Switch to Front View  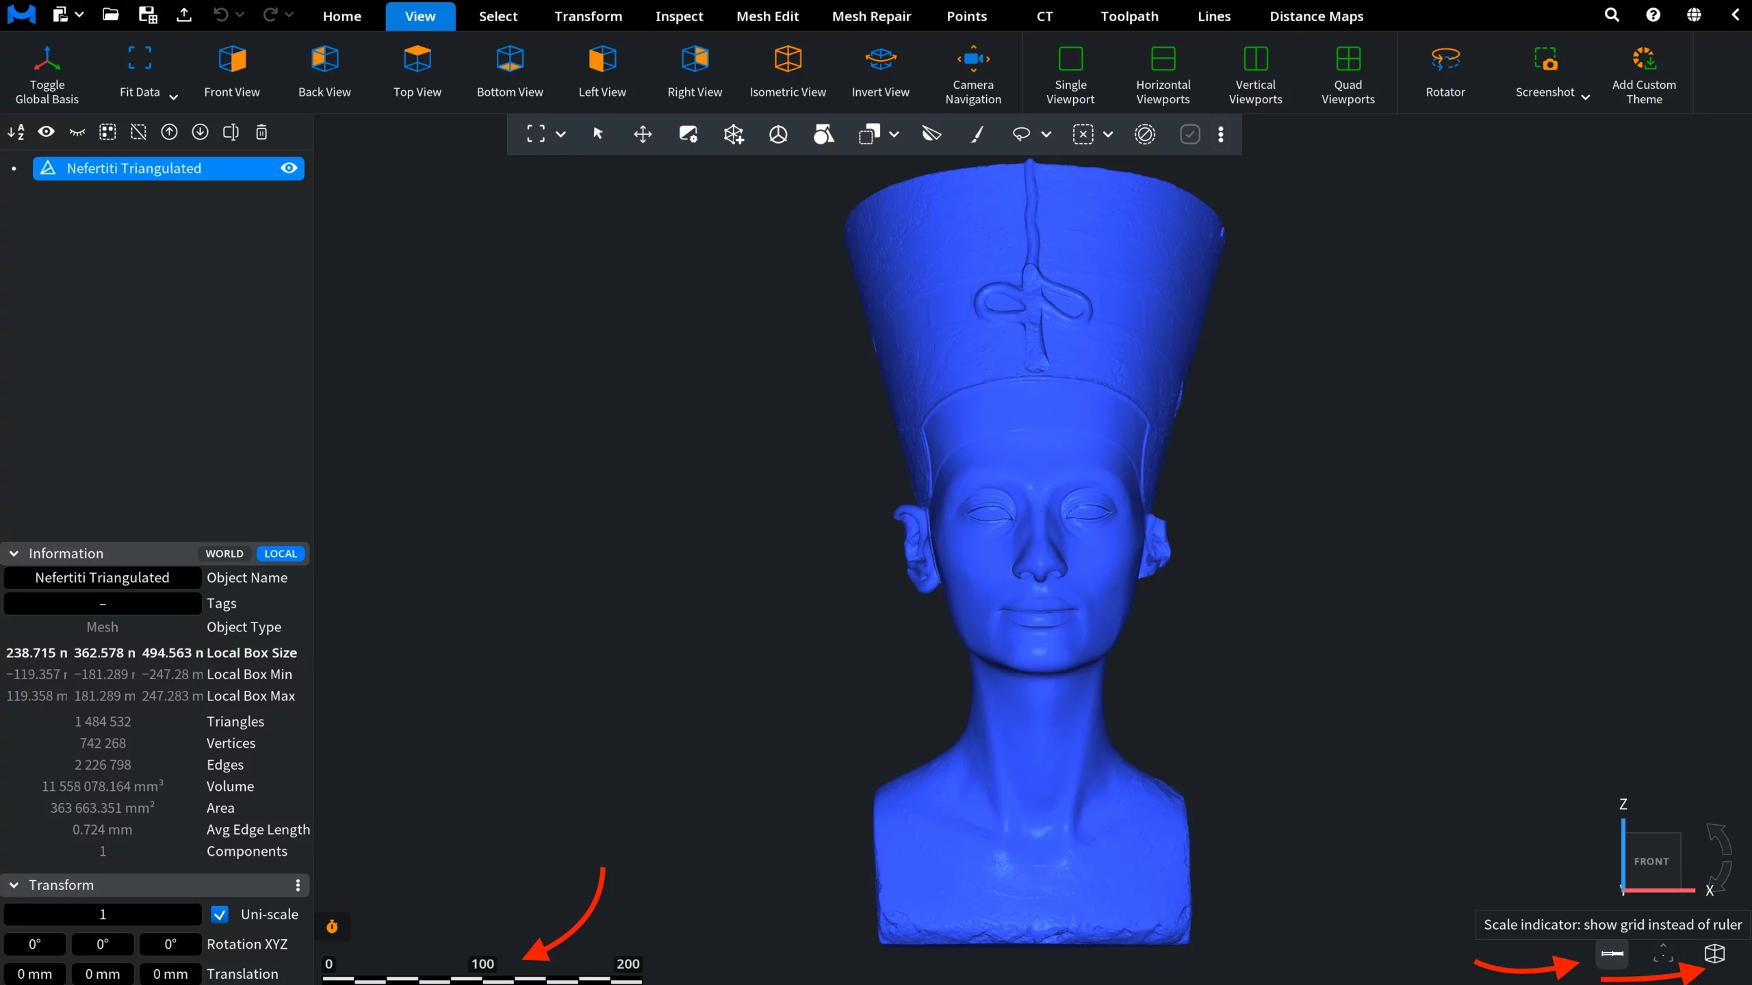pyautogui.click(x=232, y=73)
